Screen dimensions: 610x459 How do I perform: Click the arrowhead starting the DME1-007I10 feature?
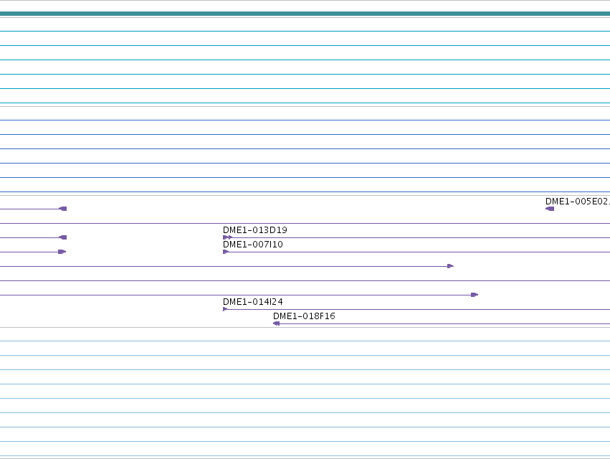(x=226, y=252)
